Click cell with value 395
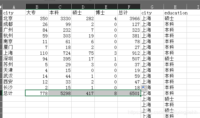200x118 pixels. click(x=60, y=59)
